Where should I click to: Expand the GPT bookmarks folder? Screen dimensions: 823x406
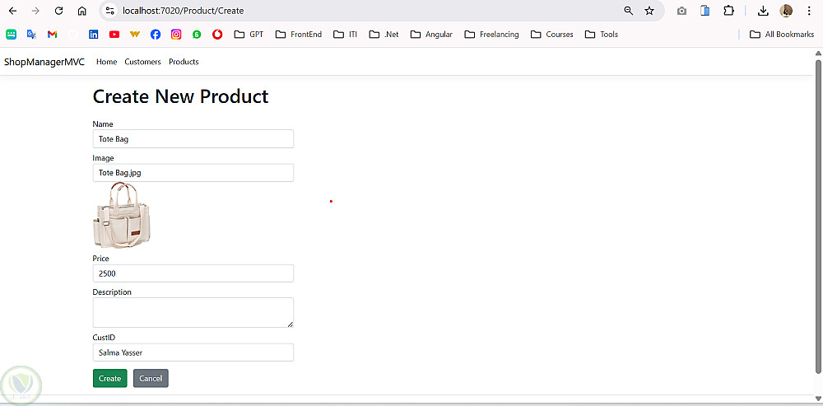point(249,34)
